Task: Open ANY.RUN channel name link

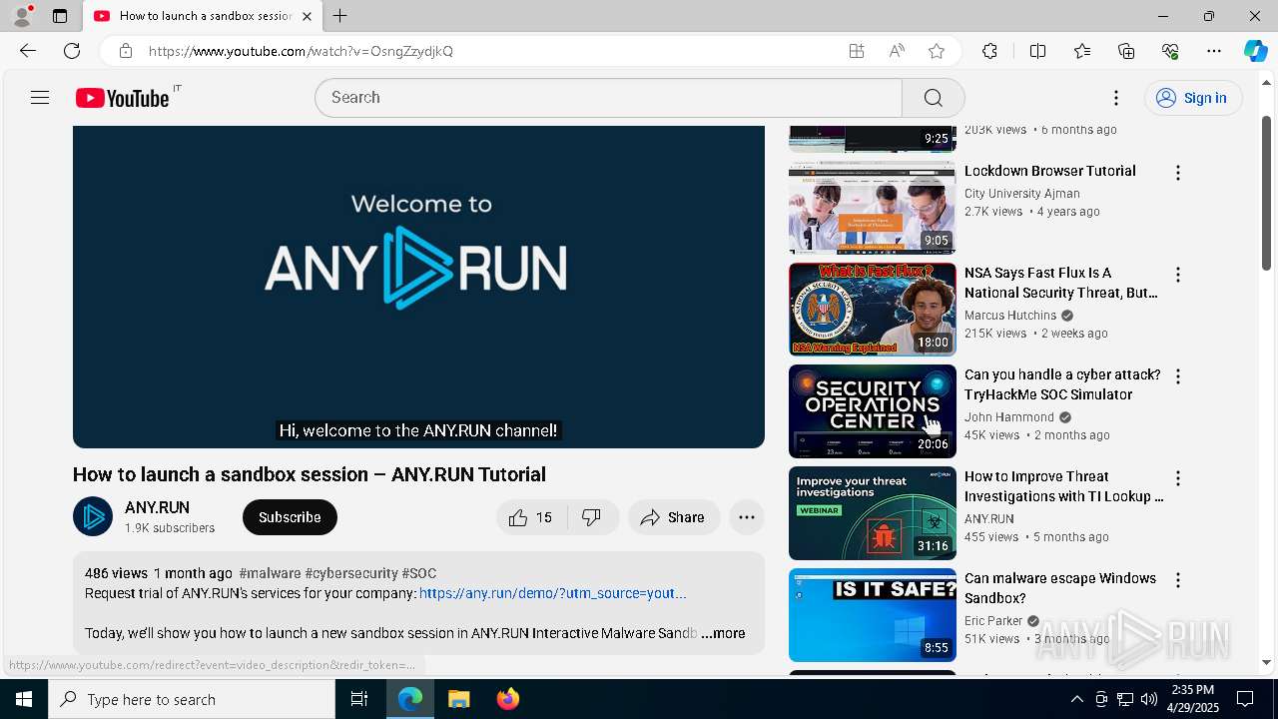Action: coord(157,507)
